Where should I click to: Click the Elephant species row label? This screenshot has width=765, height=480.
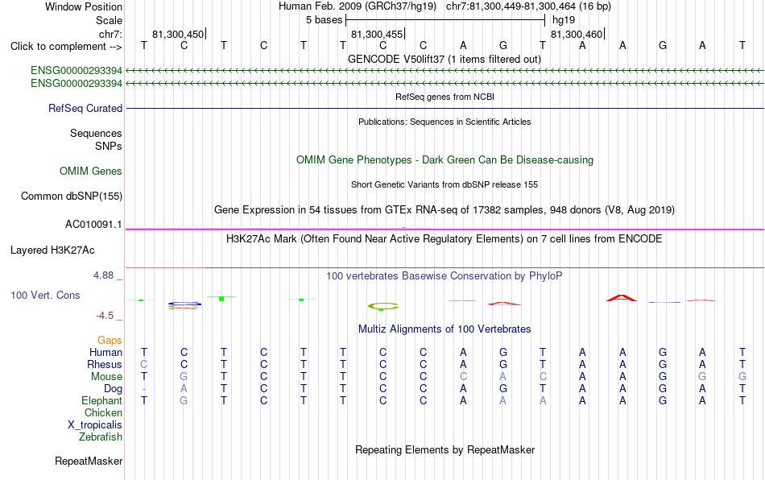(101, 400)
